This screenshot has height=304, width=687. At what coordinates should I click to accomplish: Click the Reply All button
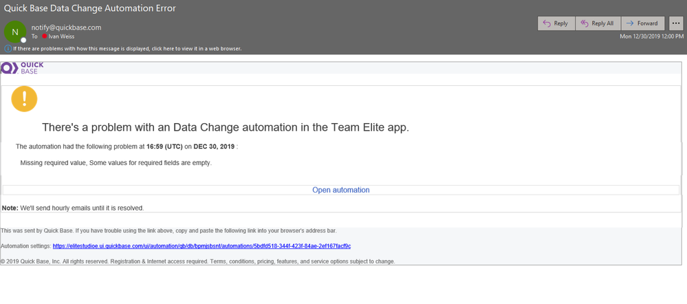[x=598, y=23]
